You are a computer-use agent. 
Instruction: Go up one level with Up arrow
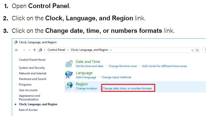pyautogui.click(x=34, y=50)
